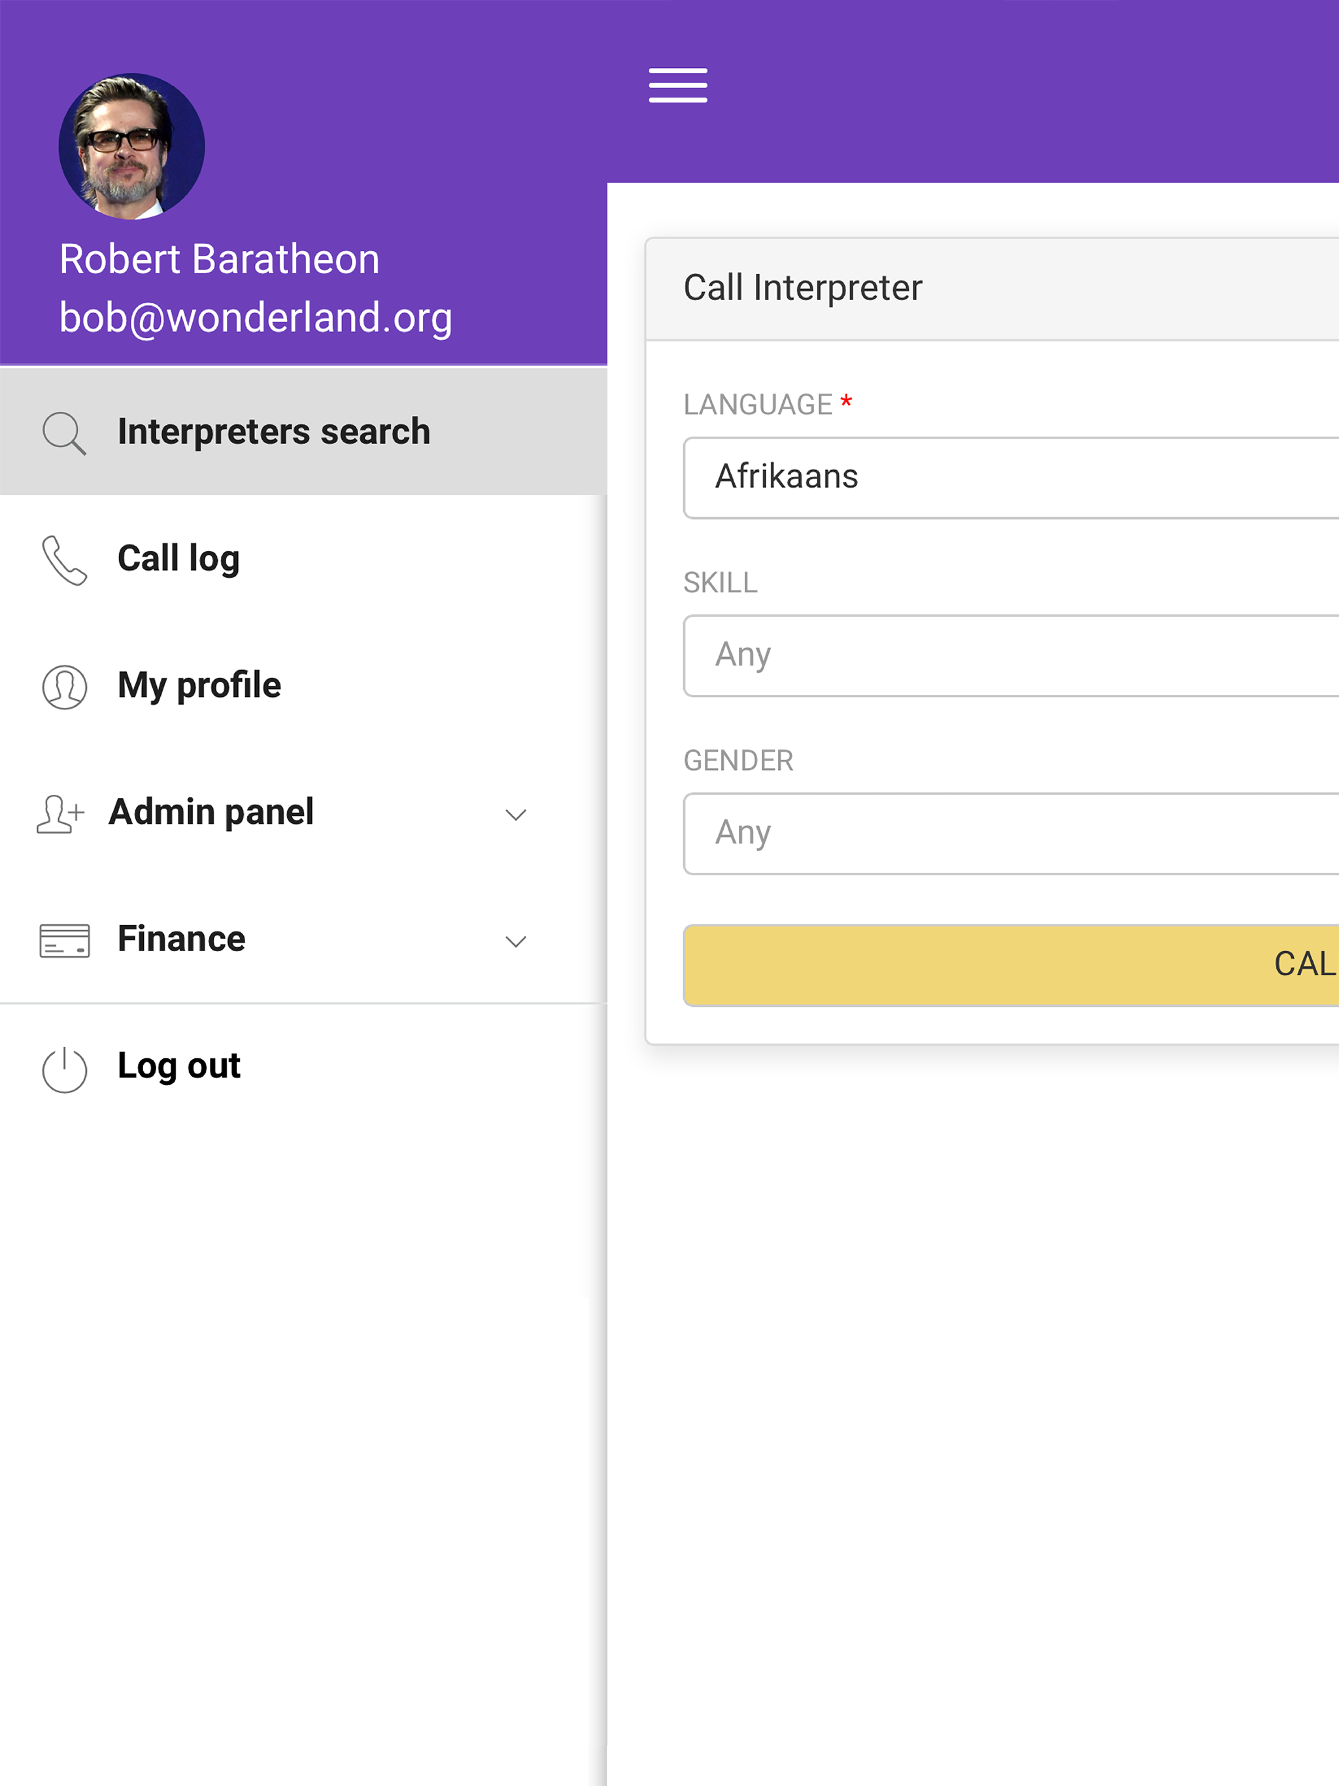This screenshot has height=1786, width=1339.
Task: Click Robert Baratheon's profile picture
Action: coord(133,145)
